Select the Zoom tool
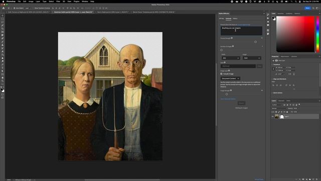The height and width of the screenshot is (181, 321). tap(3, 81)
